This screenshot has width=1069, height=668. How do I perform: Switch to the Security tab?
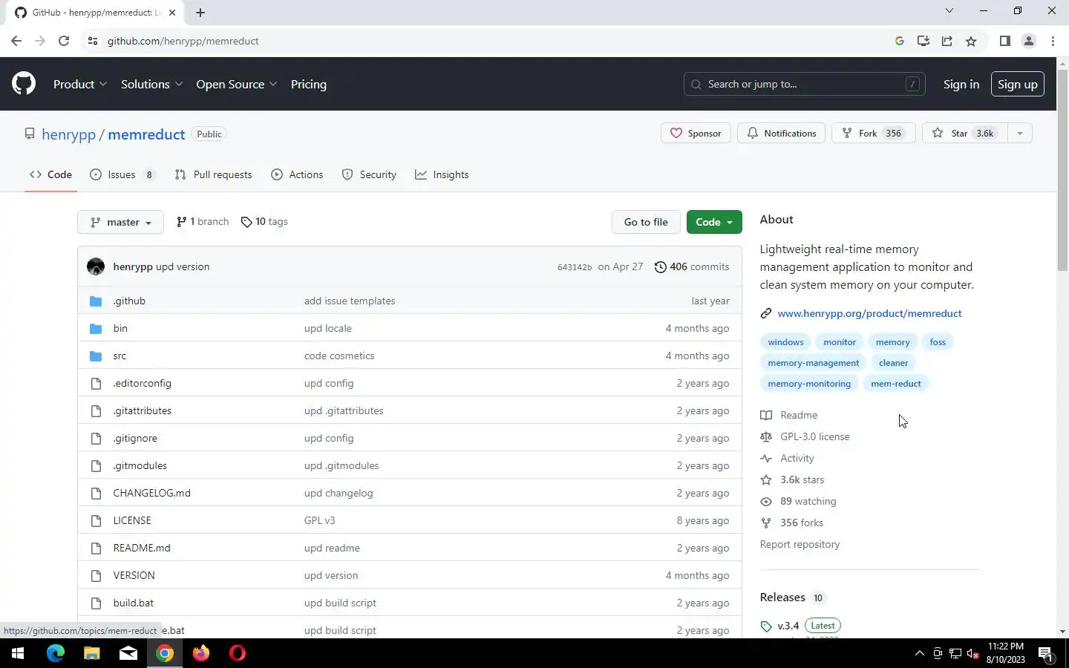(369, 174)
